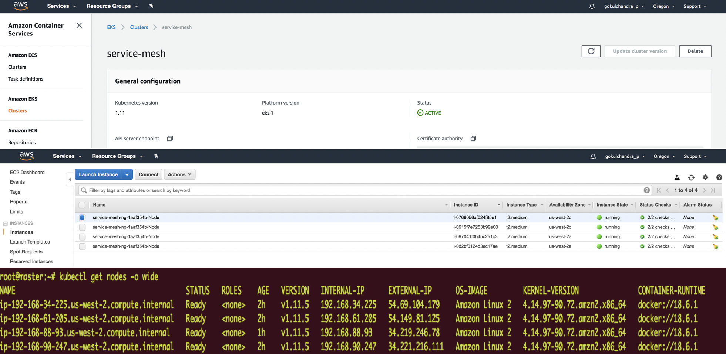Click the refresh icon in EC2 toolbar
The image size is (726, 354).
pos(691,178)
